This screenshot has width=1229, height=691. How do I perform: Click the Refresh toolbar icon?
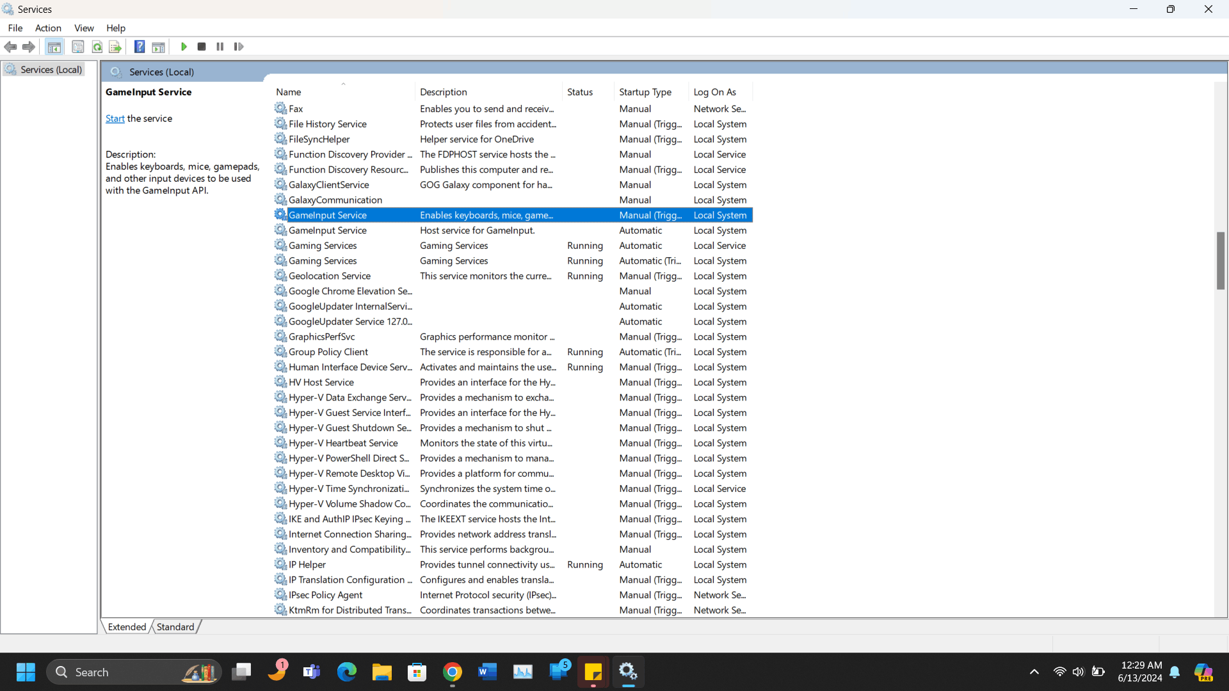pos(97,47)
